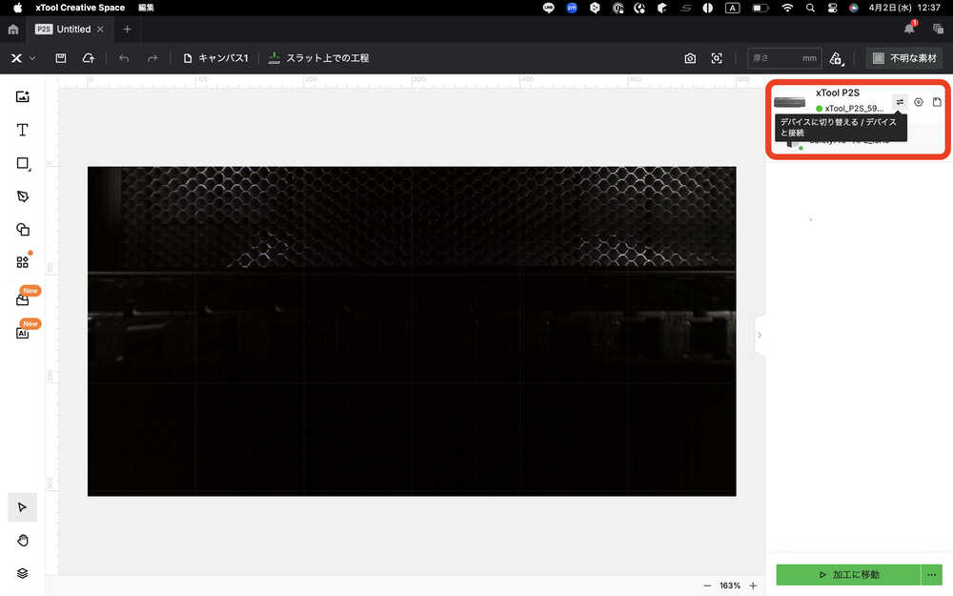953x596 pixels.
Task: Collapse the right side panel with the chevron
Action: coord(760,335)
